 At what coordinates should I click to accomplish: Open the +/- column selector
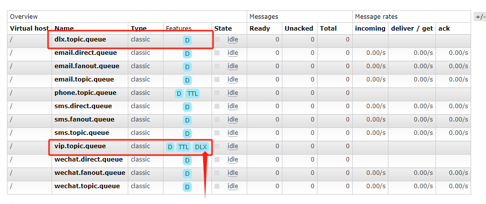point(480,17)
